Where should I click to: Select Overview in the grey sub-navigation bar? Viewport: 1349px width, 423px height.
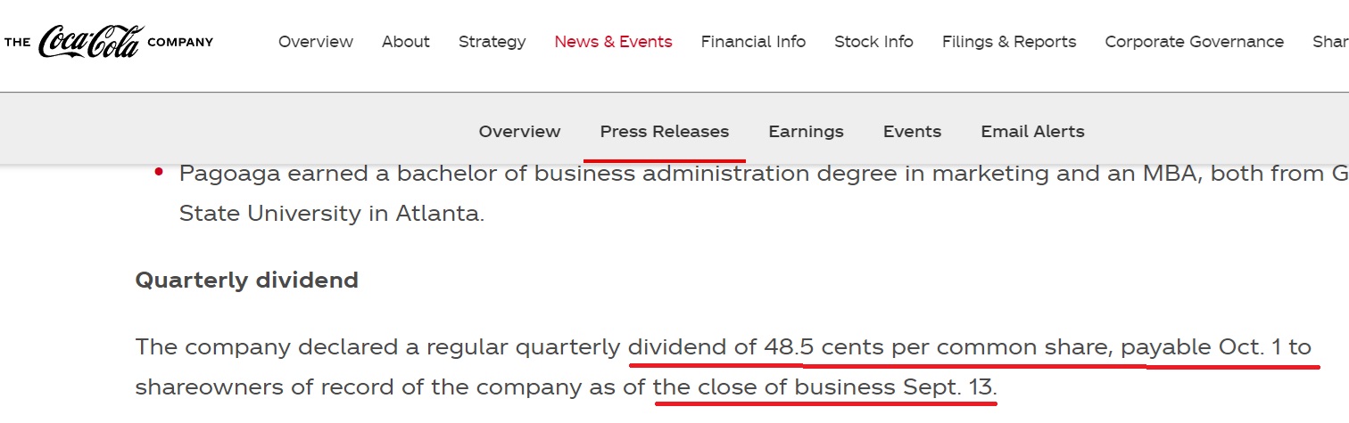tap(519, 132)
